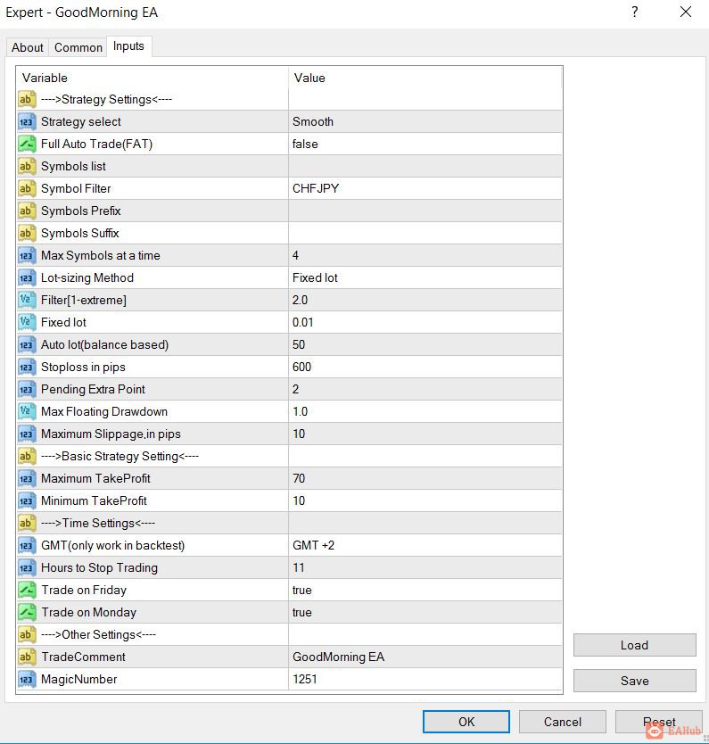Select the Inputs tab
The height and width of the screenshot is (744, 709).
click(128, 46)
